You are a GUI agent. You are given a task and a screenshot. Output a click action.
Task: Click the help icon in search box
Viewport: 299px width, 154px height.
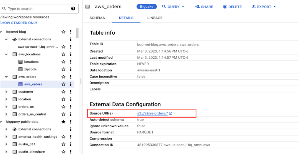click(73, 9)
